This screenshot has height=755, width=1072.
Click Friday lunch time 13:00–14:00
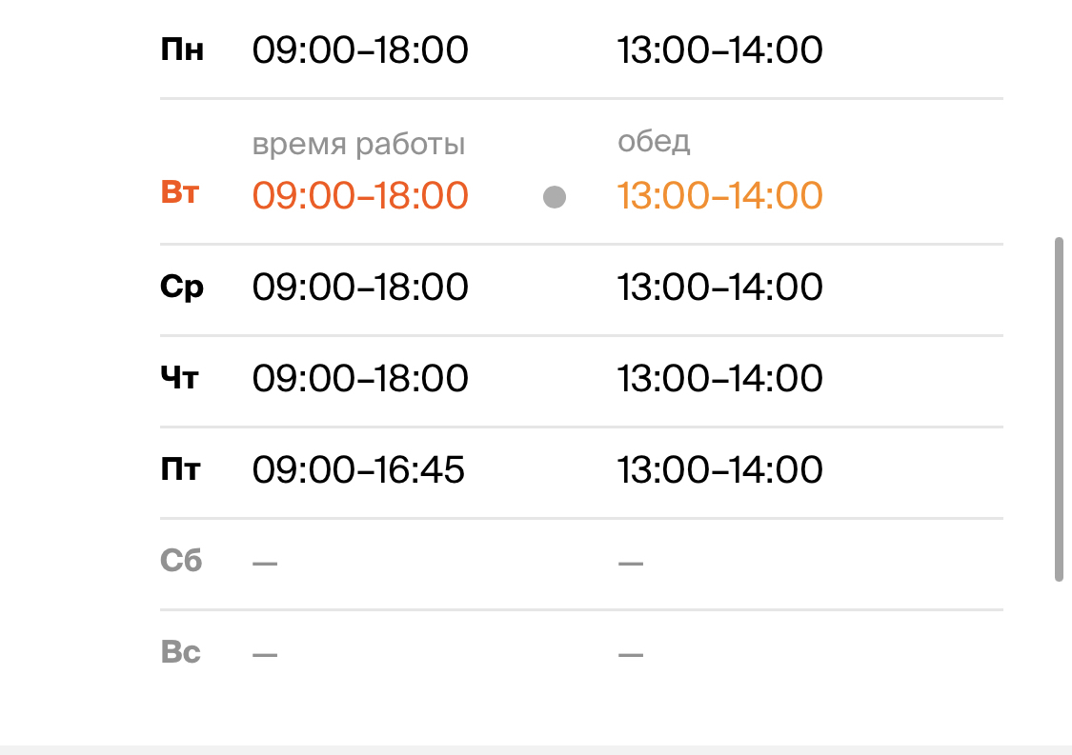point(720,470)
